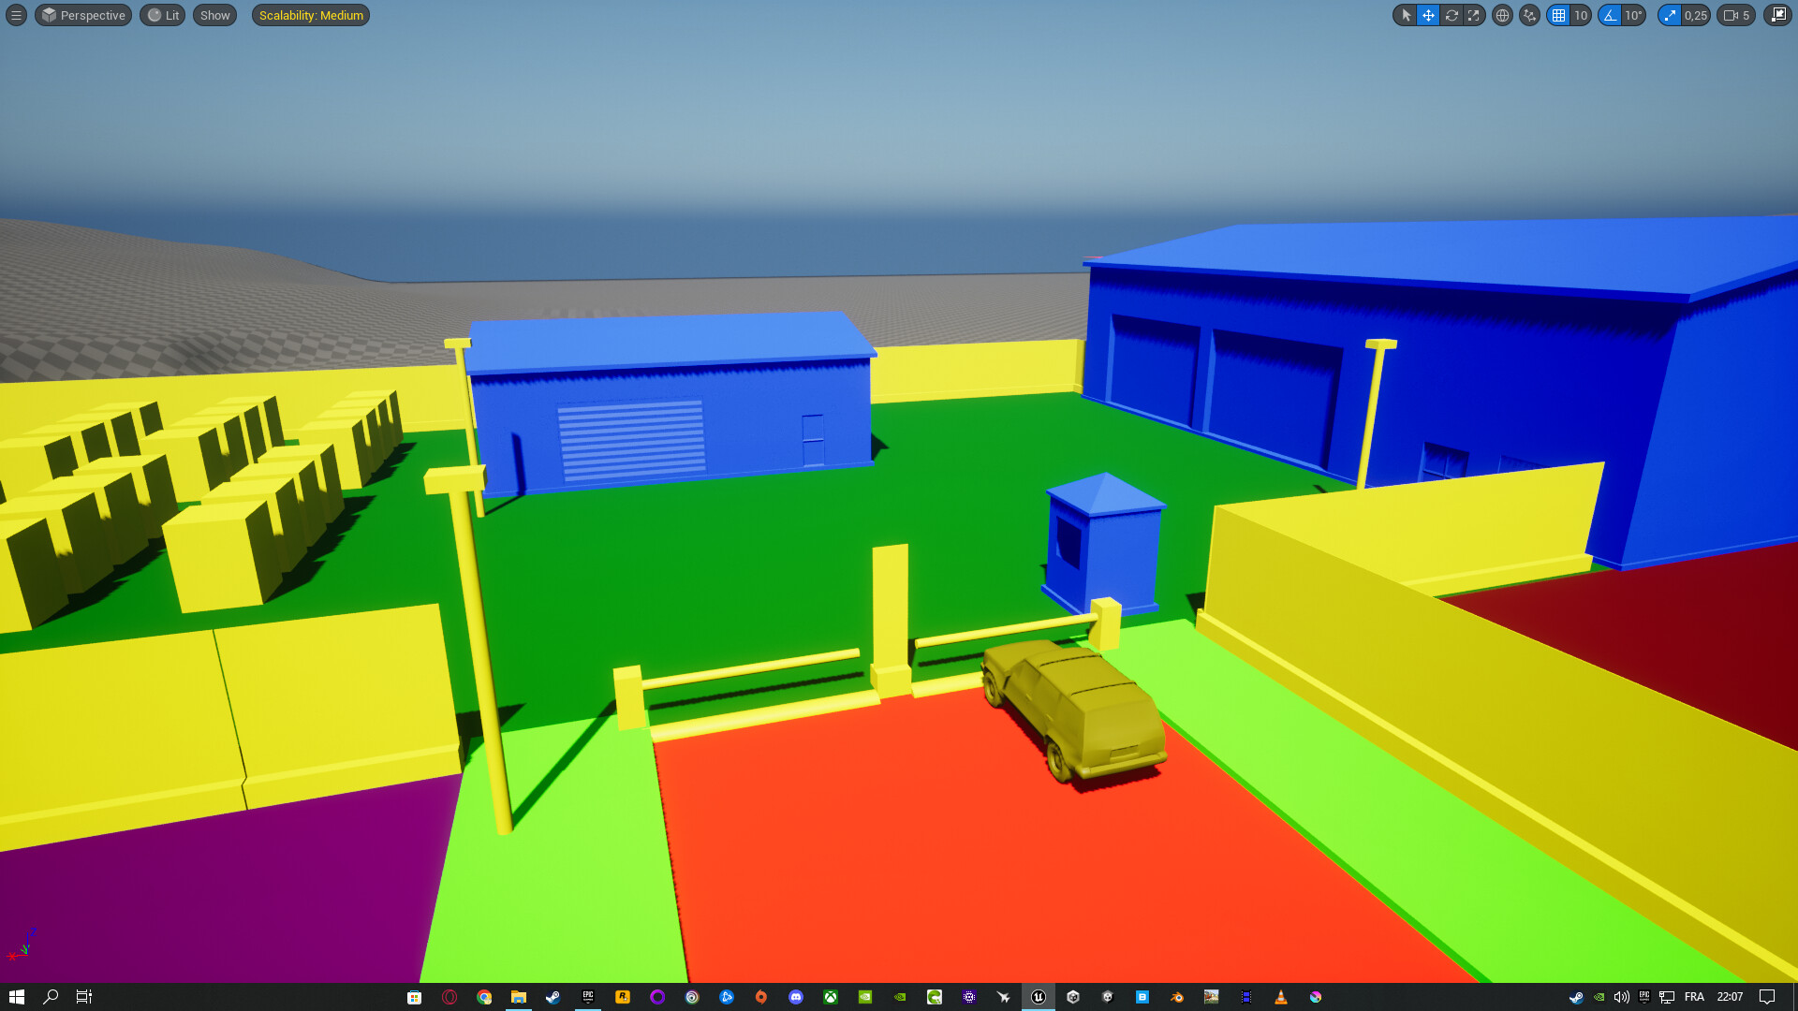The width and height of the screenshot is (1798, 1011).
Task: Switch to the scale tool
Action: tap(1474, 15)
